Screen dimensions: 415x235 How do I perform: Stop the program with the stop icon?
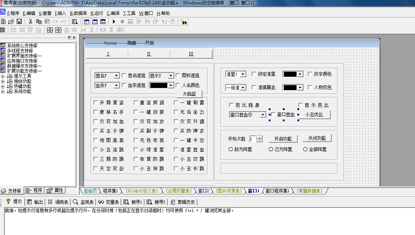(x=122, y=21)
